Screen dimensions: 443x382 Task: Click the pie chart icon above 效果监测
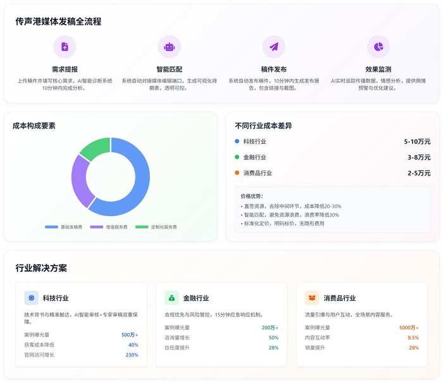tap(378, 47)
